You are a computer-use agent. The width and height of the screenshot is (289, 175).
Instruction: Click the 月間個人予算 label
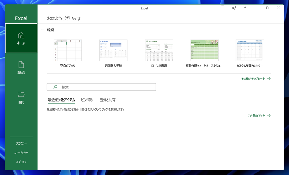coord(113,66)
